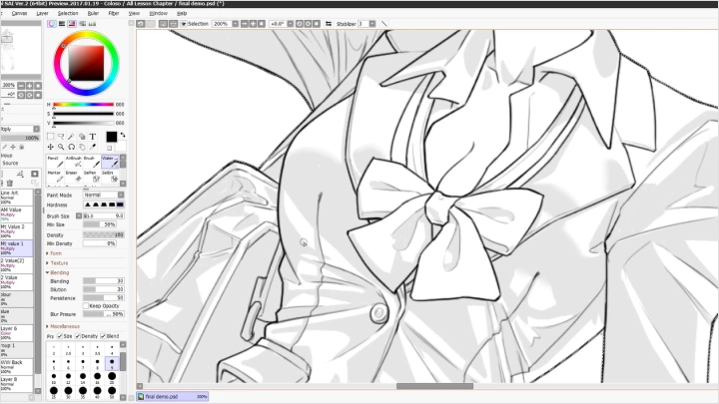Click the black foreground color swatch
Viewport: 719px width, 404px height.
point(112,137)
